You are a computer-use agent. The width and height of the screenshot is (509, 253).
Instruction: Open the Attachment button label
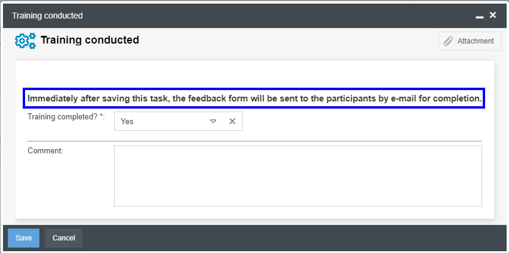tap(476, 41)
